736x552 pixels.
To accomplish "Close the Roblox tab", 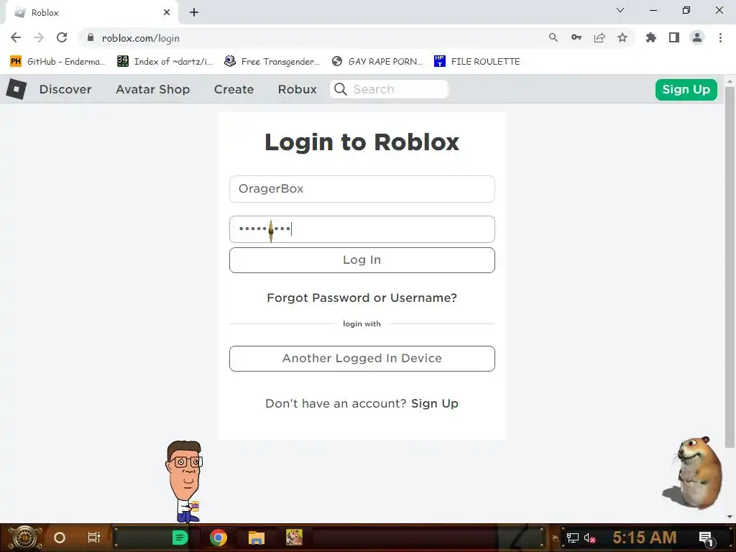I will click(x=167, y=13).
